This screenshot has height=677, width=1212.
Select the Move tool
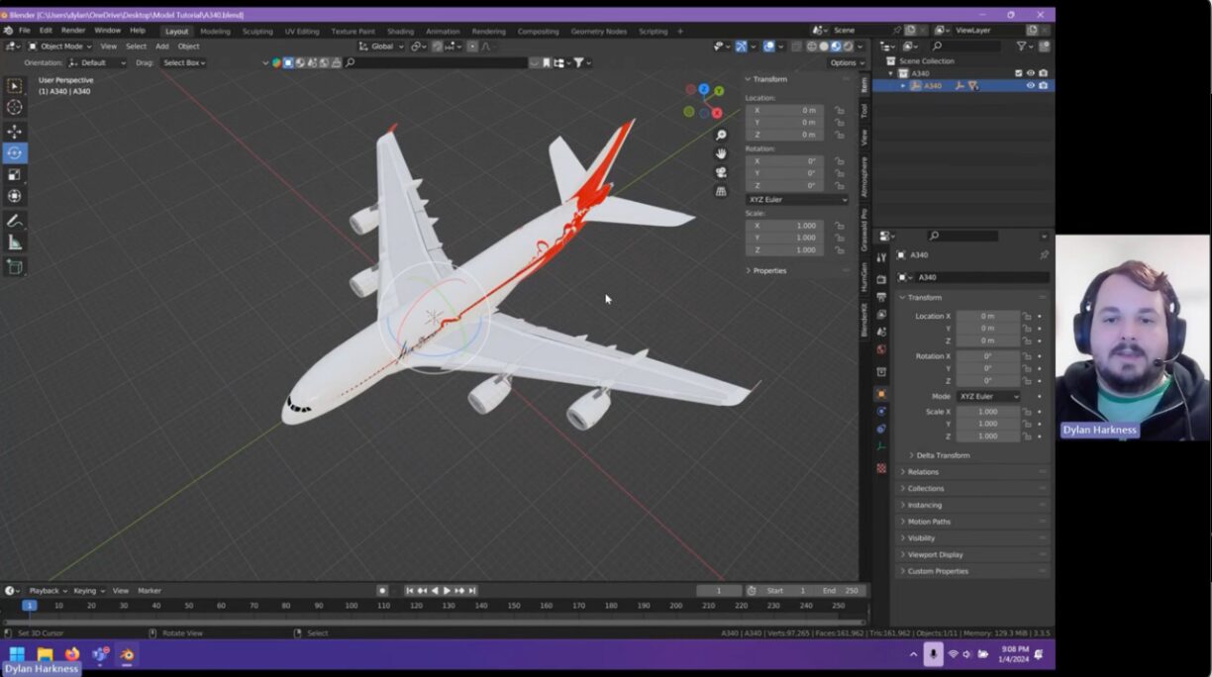pyautogui.click(x=15, y=132)
